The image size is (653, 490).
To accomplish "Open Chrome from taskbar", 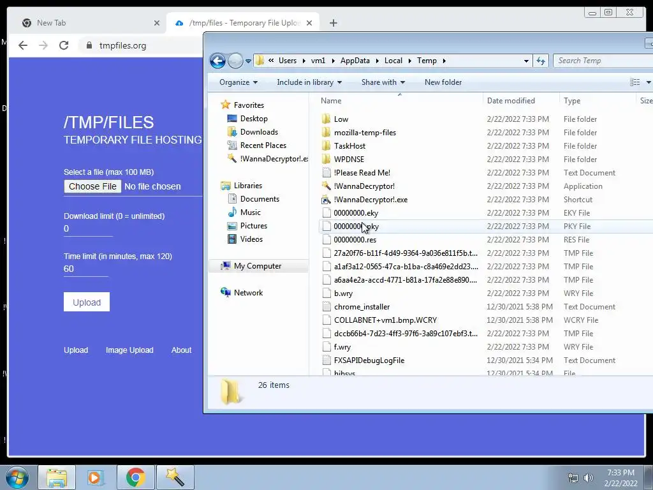I will click(135, 477).
